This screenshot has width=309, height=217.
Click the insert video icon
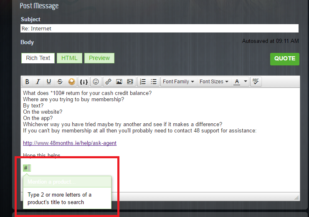pos(130,82)
